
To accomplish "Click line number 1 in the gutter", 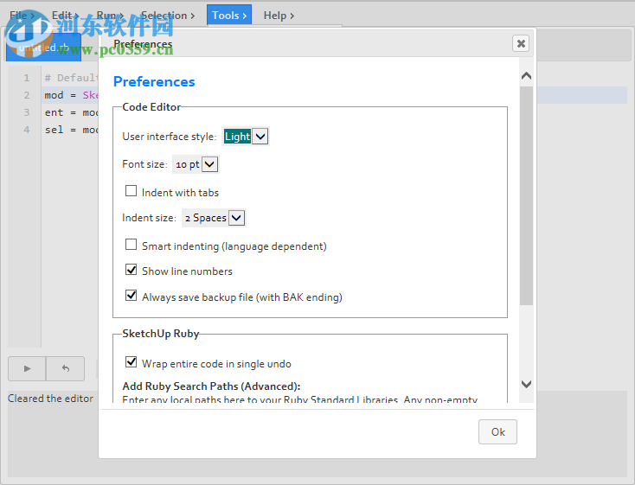I will [27, 78].
